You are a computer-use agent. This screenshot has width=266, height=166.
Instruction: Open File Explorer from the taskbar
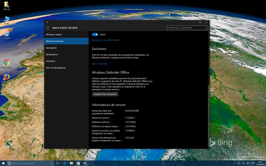[x=71, y=163]
